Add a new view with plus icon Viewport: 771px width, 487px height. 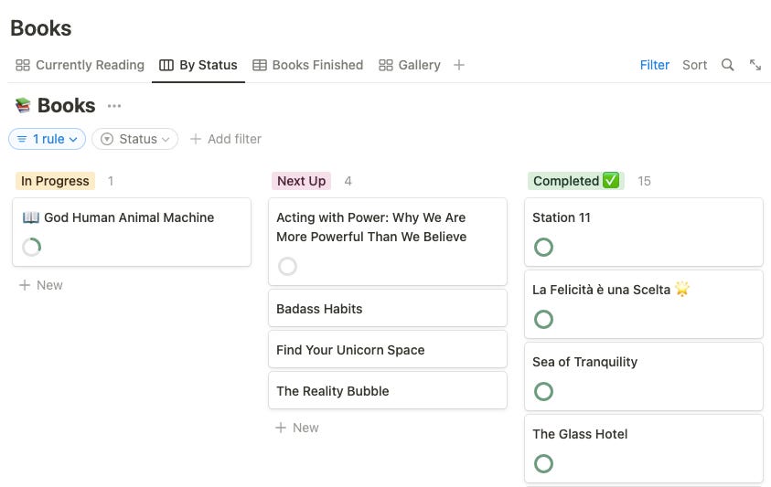click(459, 65)
